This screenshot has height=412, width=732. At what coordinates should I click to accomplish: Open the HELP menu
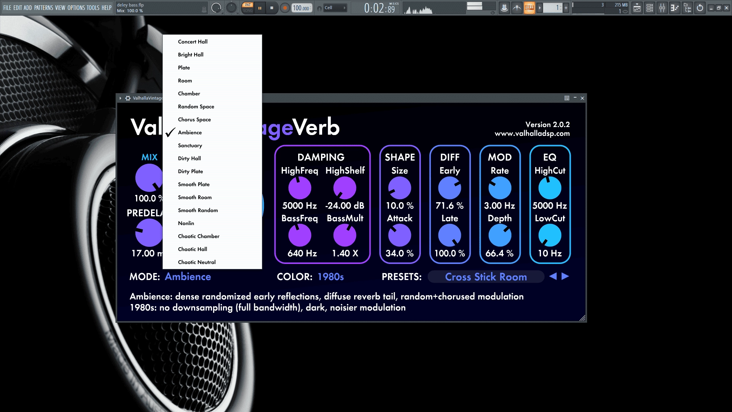pyautogui.click(x=106, y=8)
